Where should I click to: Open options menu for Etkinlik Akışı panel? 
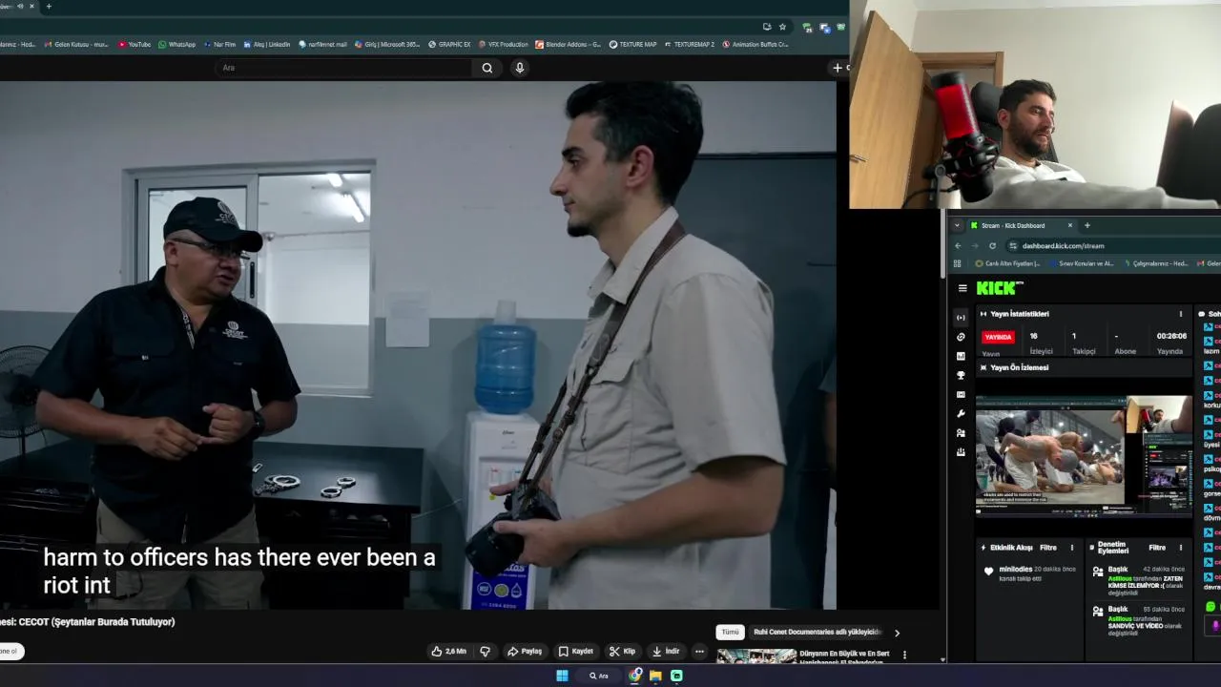(1072, 548)
